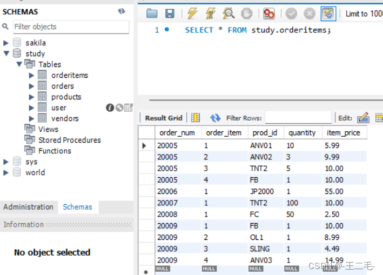Select the Functions node
This screenshot has height=275, width=383.
(55, 151)
